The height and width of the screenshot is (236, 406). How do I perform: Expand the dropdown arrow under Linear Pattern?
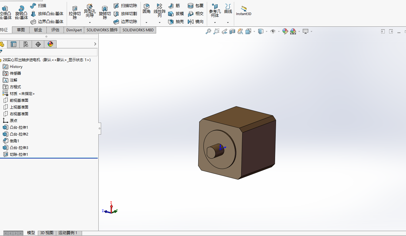point(160,22)
